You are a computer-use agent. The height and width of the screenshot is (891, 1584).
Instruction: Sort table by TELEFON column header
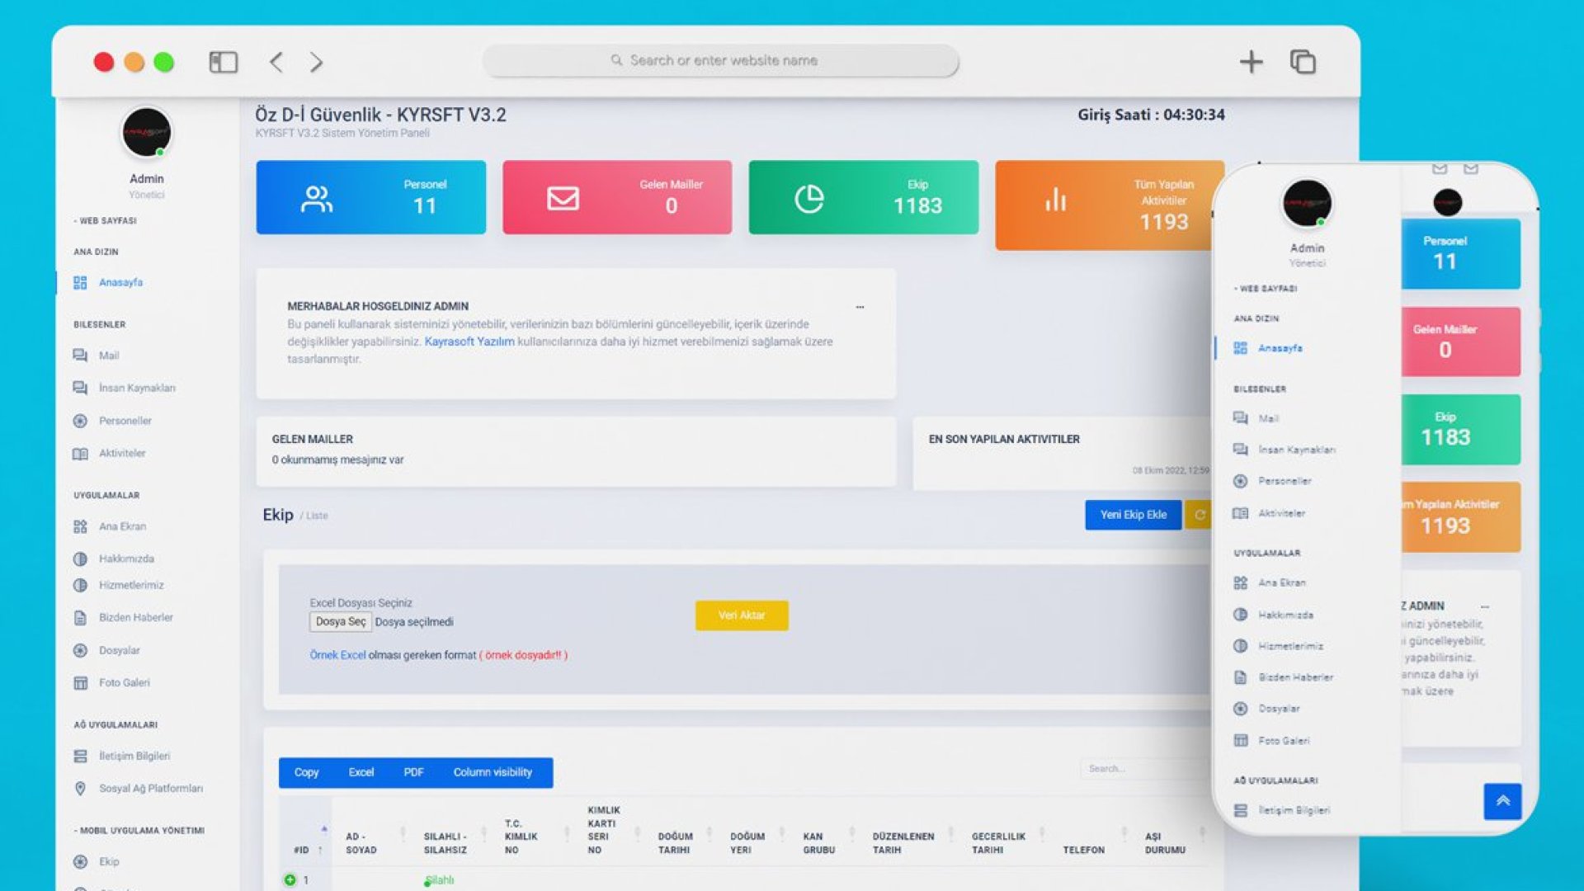1083,850
